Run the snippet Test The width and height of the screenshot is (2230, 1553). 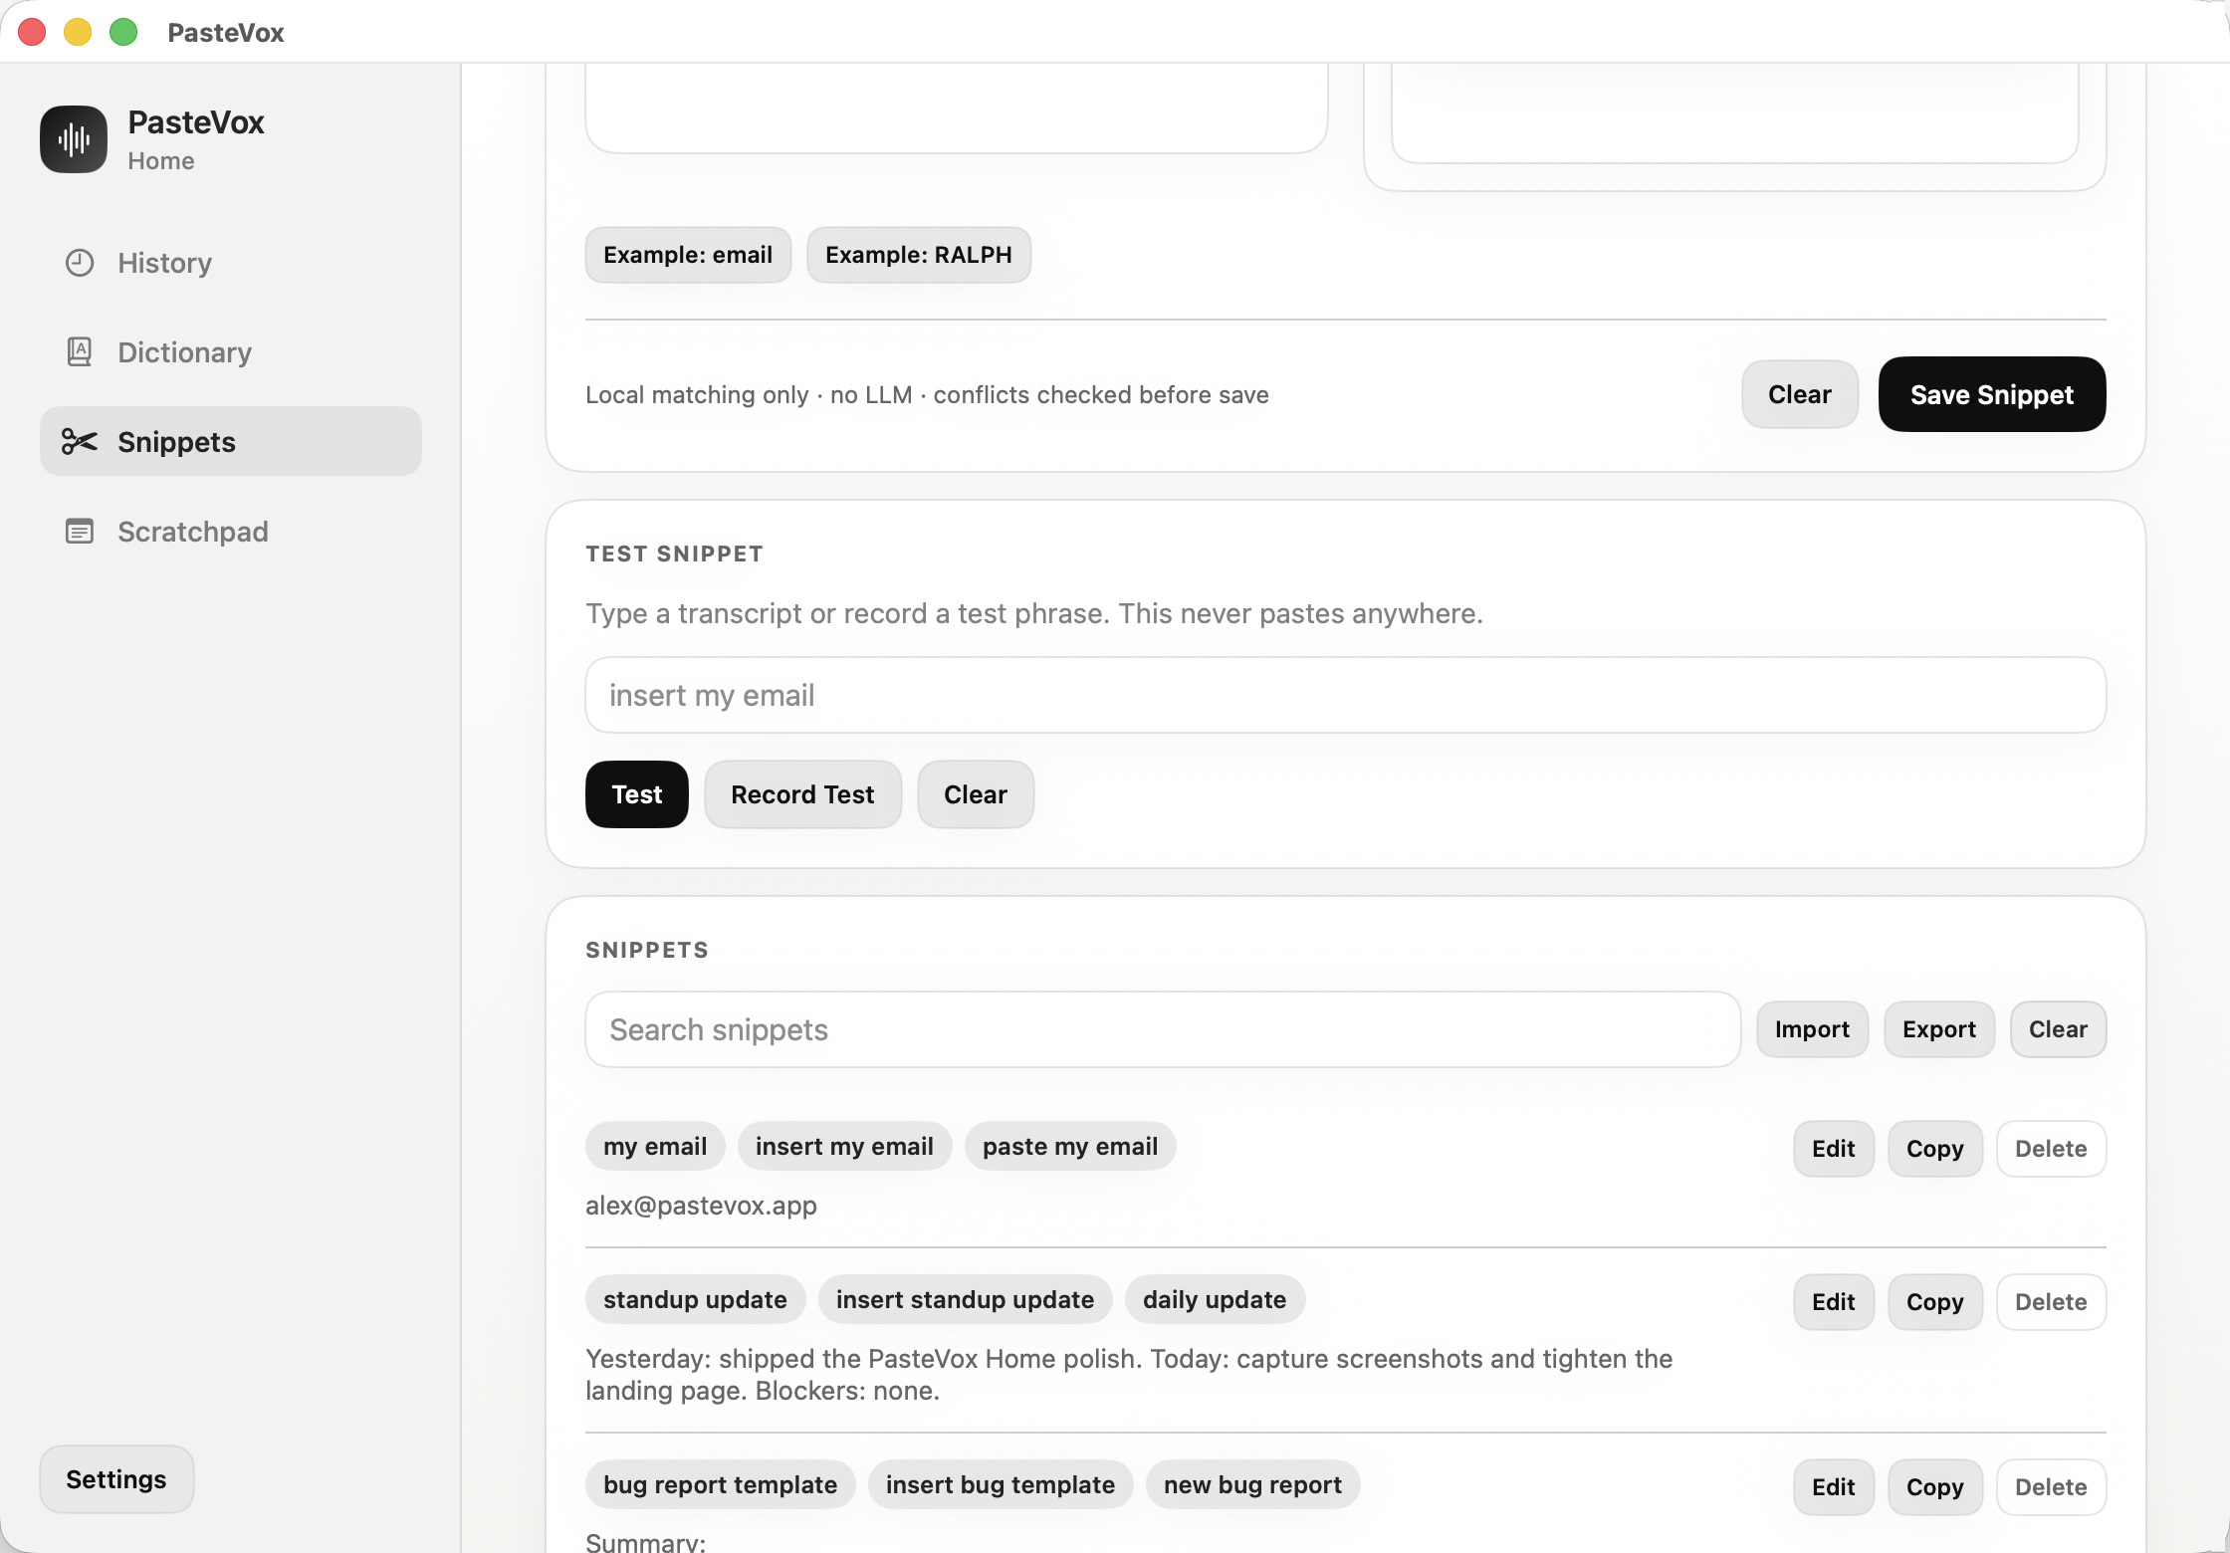coord(637,794)
